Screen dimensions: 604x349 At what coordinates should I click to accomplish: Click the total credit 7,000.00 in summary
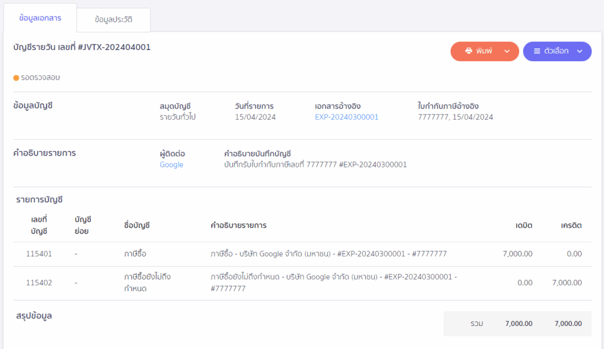(568, 324)
